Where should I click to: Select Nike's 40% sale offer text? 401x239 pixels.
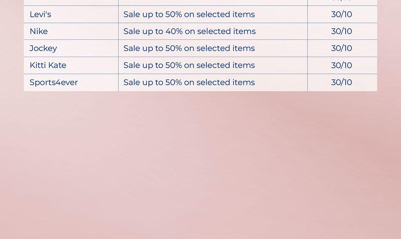tap(189, 31)
